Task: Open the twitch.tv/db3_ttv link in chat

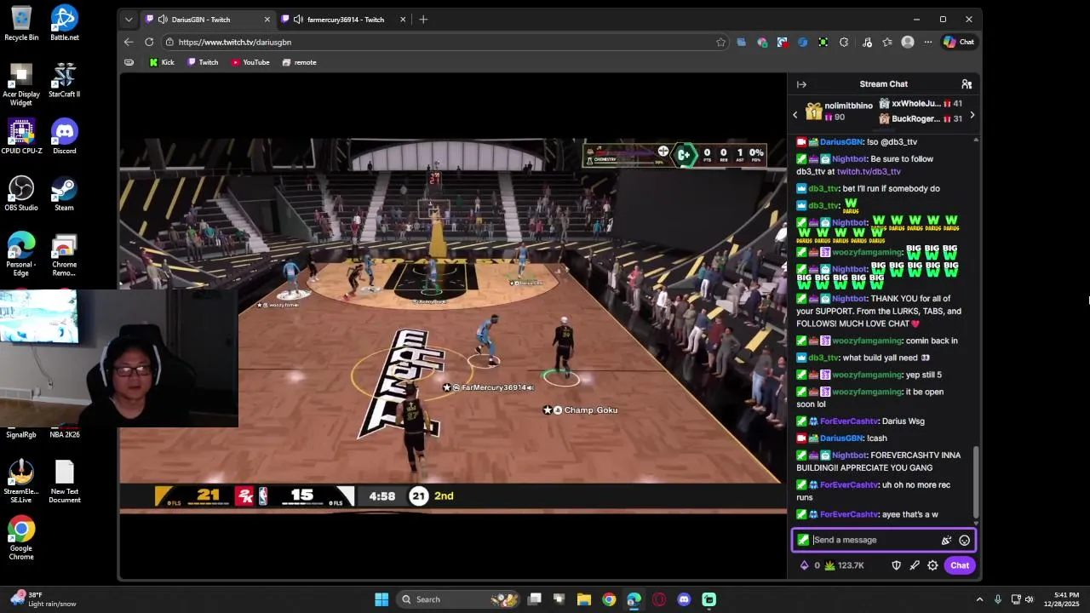Action: click(869, 172)
